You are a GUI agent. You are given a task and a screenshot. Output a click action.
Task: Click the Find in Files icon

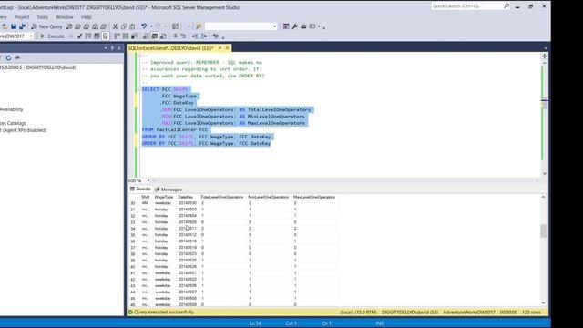(199, 26)
